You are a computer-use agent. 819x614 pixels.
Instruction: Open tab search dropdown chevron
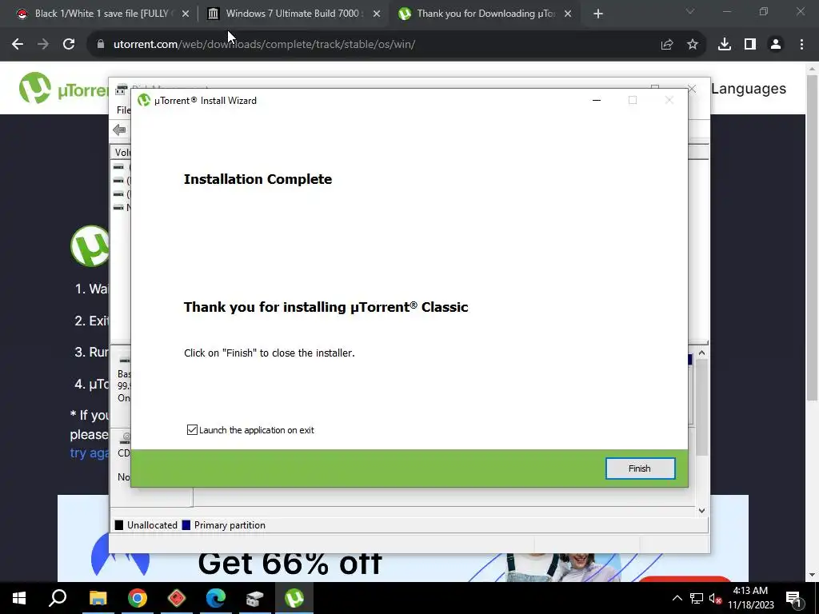click(690, 11)
